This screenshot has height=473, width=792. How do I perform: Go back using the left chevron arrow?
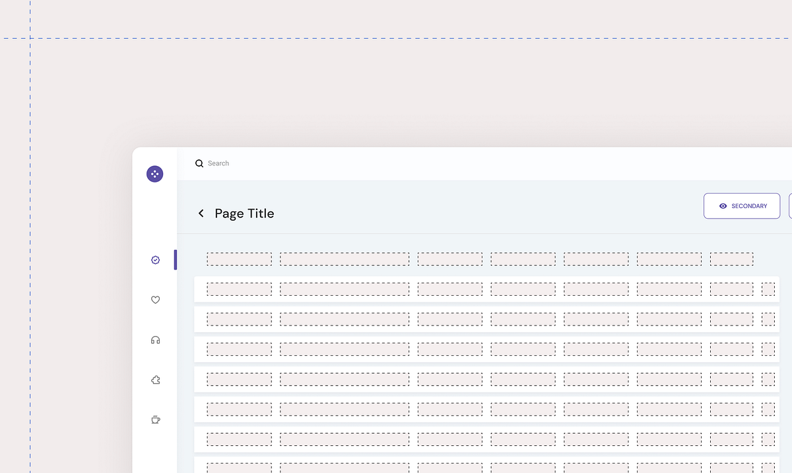click(201, 213)
